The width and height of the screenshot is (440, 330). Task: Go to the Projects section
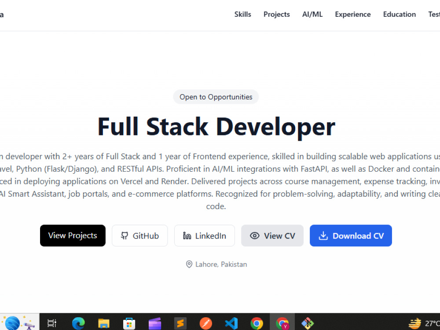point(276,15)
